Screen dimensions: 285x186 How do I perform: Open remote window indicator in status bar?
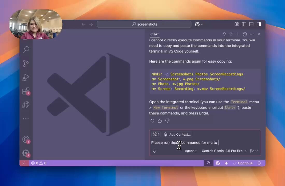point(24,163)
